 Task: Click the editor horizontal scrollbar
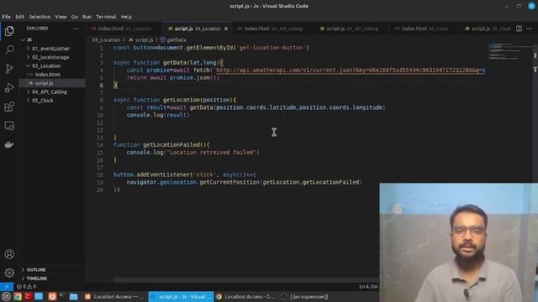tap(245, 279)
